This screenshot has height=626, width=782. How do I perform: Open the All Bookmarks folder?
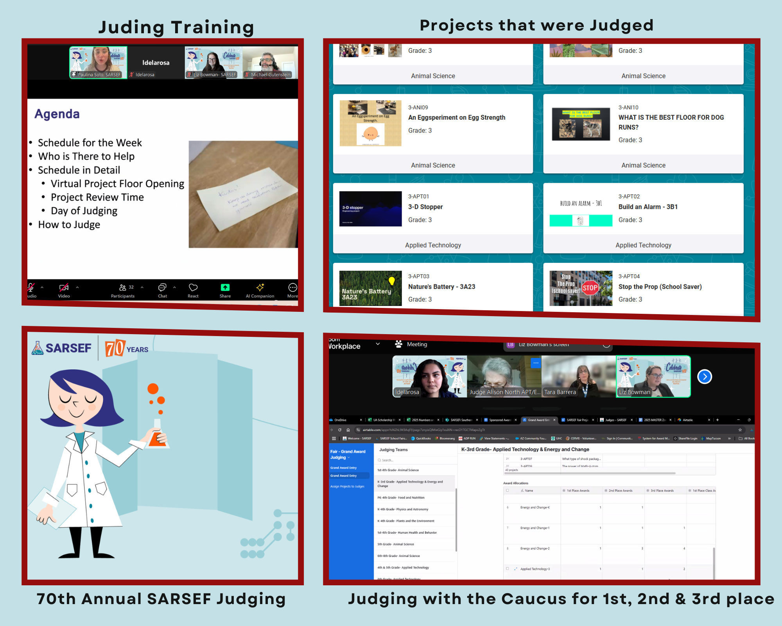tap(746, 438)
